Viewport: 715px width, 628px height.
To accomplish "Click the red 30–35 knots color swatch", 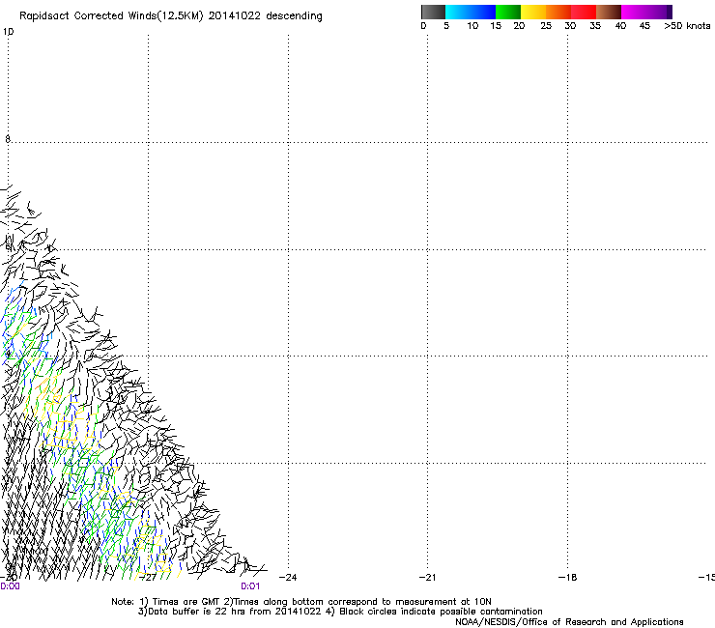I will (x=584, y=12).
